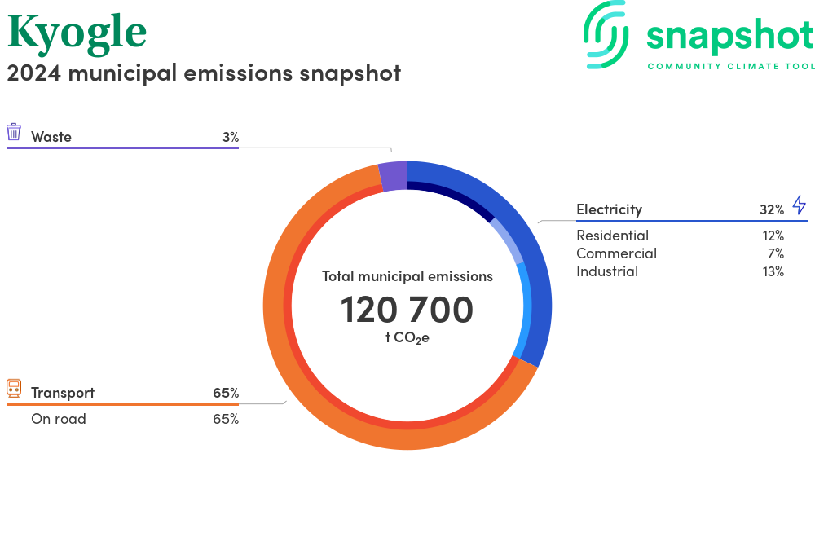The width and height of the screenshot is (815, 546).
Task: Click the Commercial electricity row label
Action: (x=616, y=253)
